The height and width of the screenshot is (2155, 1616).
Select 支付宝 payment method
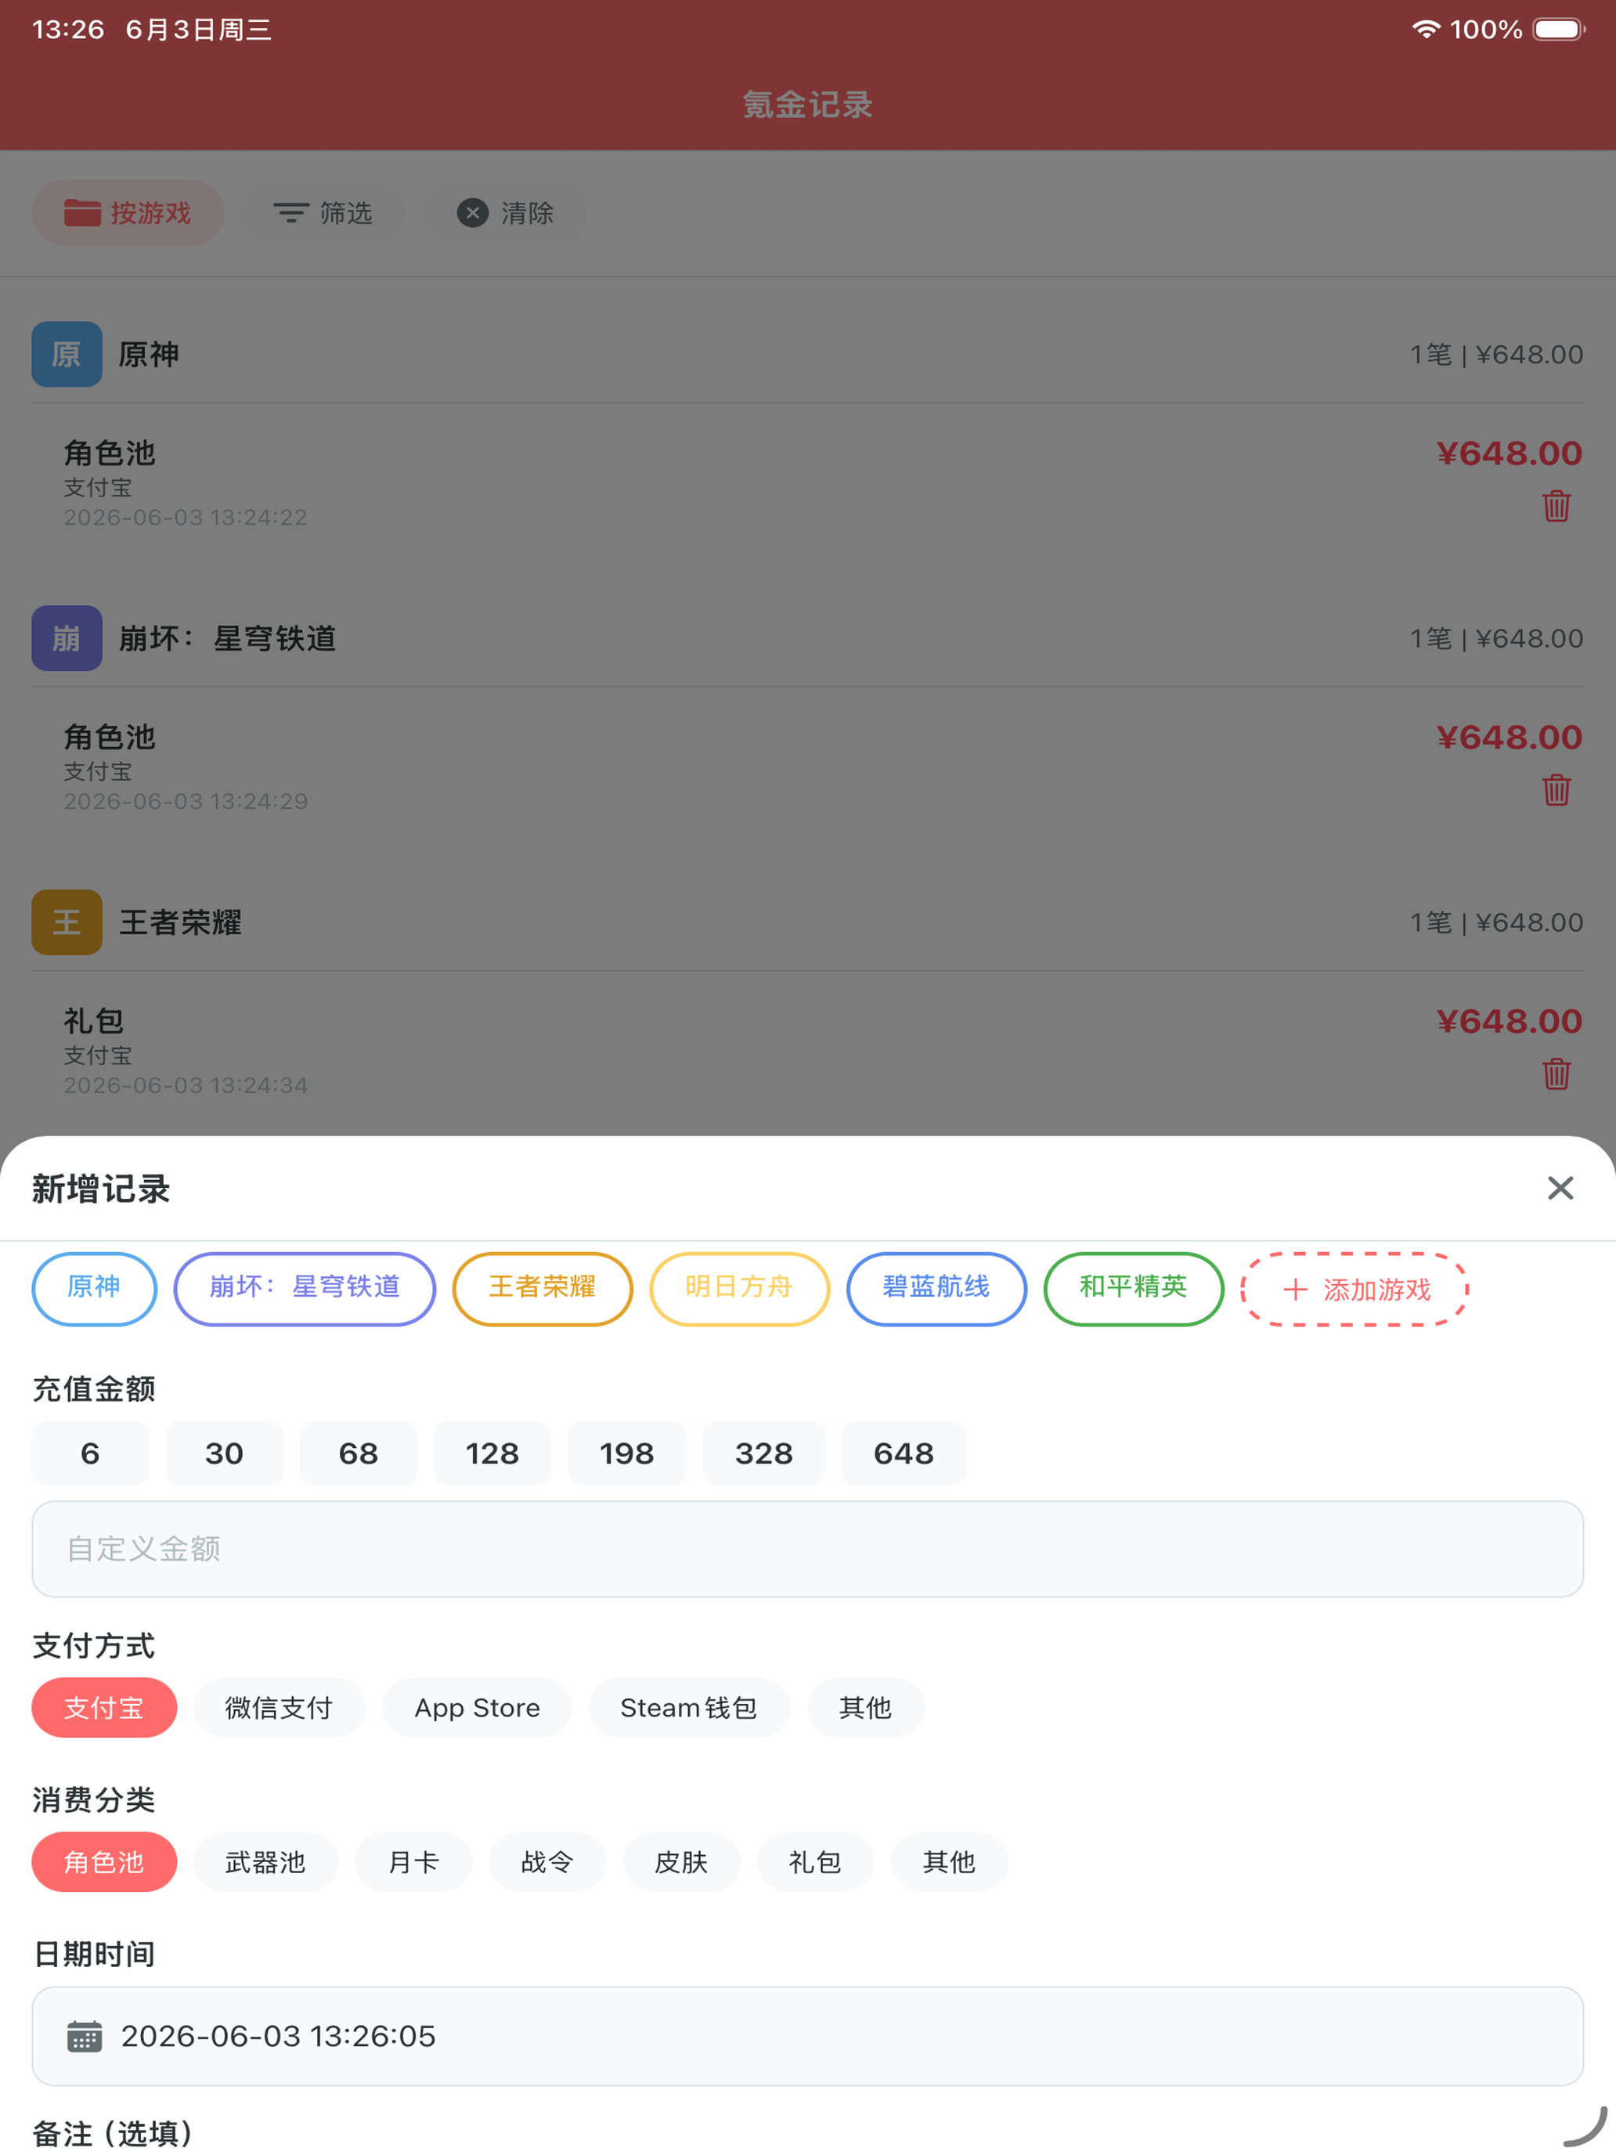(x=104, y=1708)
